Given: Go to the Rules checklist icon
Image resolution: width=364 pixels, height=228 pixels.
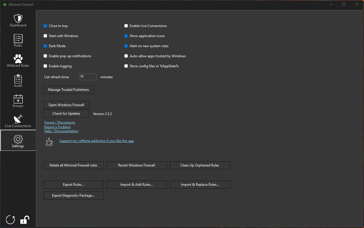Looking at the screenshot, I should tap(18, 39).
